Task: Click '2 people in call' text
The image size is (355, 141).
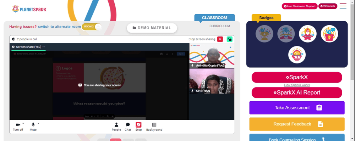Action: click(27, 39)
